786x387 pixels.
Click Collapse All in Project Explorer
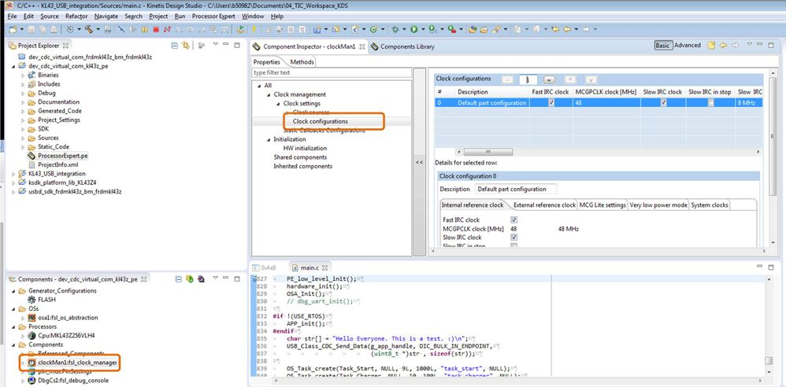pyautogui.click(x=174, y=46)
